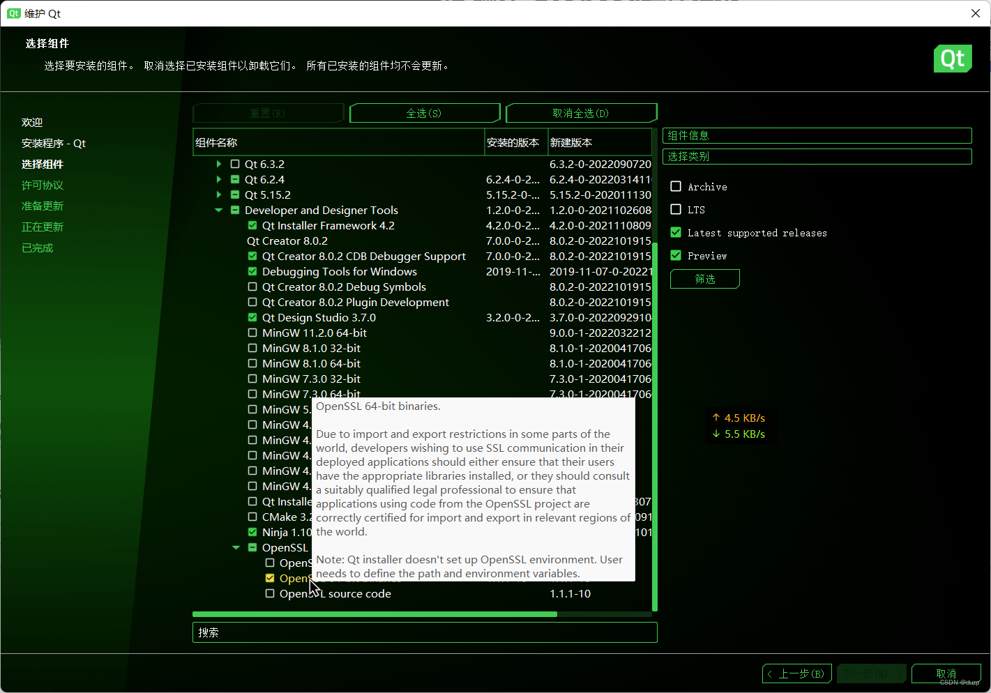
Task: Click the Qt icon in title bar
Action: [x=14, y=13]
